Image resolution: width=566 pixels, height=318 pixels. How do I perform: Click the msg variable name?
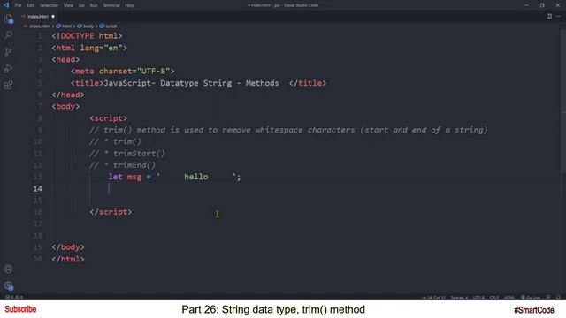click(x=134, y=177)
